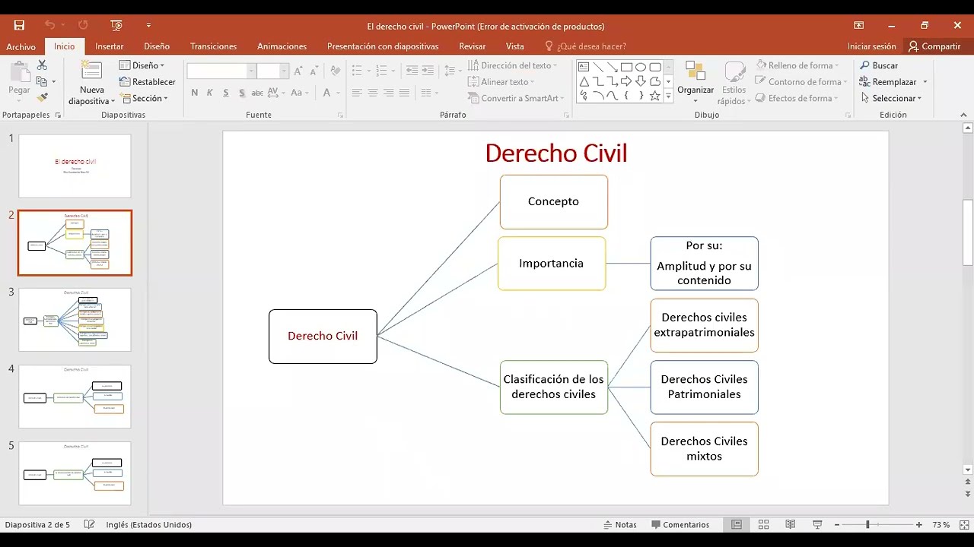Click the zoom in plus button
This screenshot has height=547, width=974.
(919, 525)
